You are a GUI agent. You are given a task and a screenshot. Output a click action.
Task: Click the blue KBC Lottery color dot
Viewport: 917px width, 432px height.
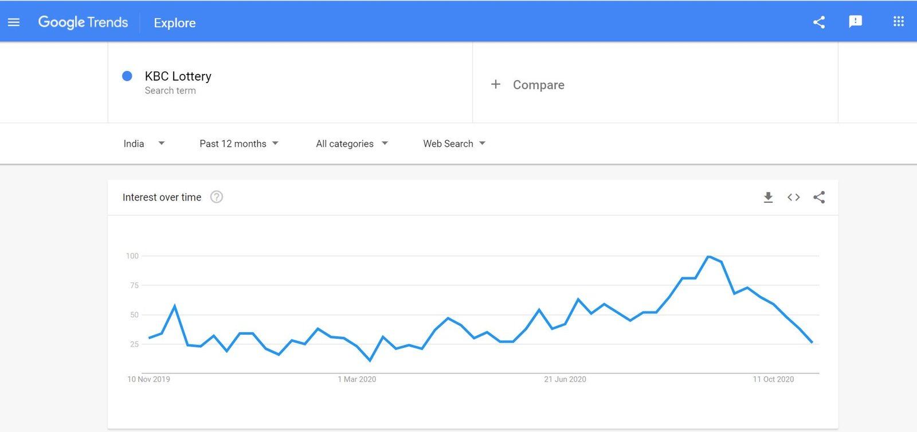tap(127, 76)
